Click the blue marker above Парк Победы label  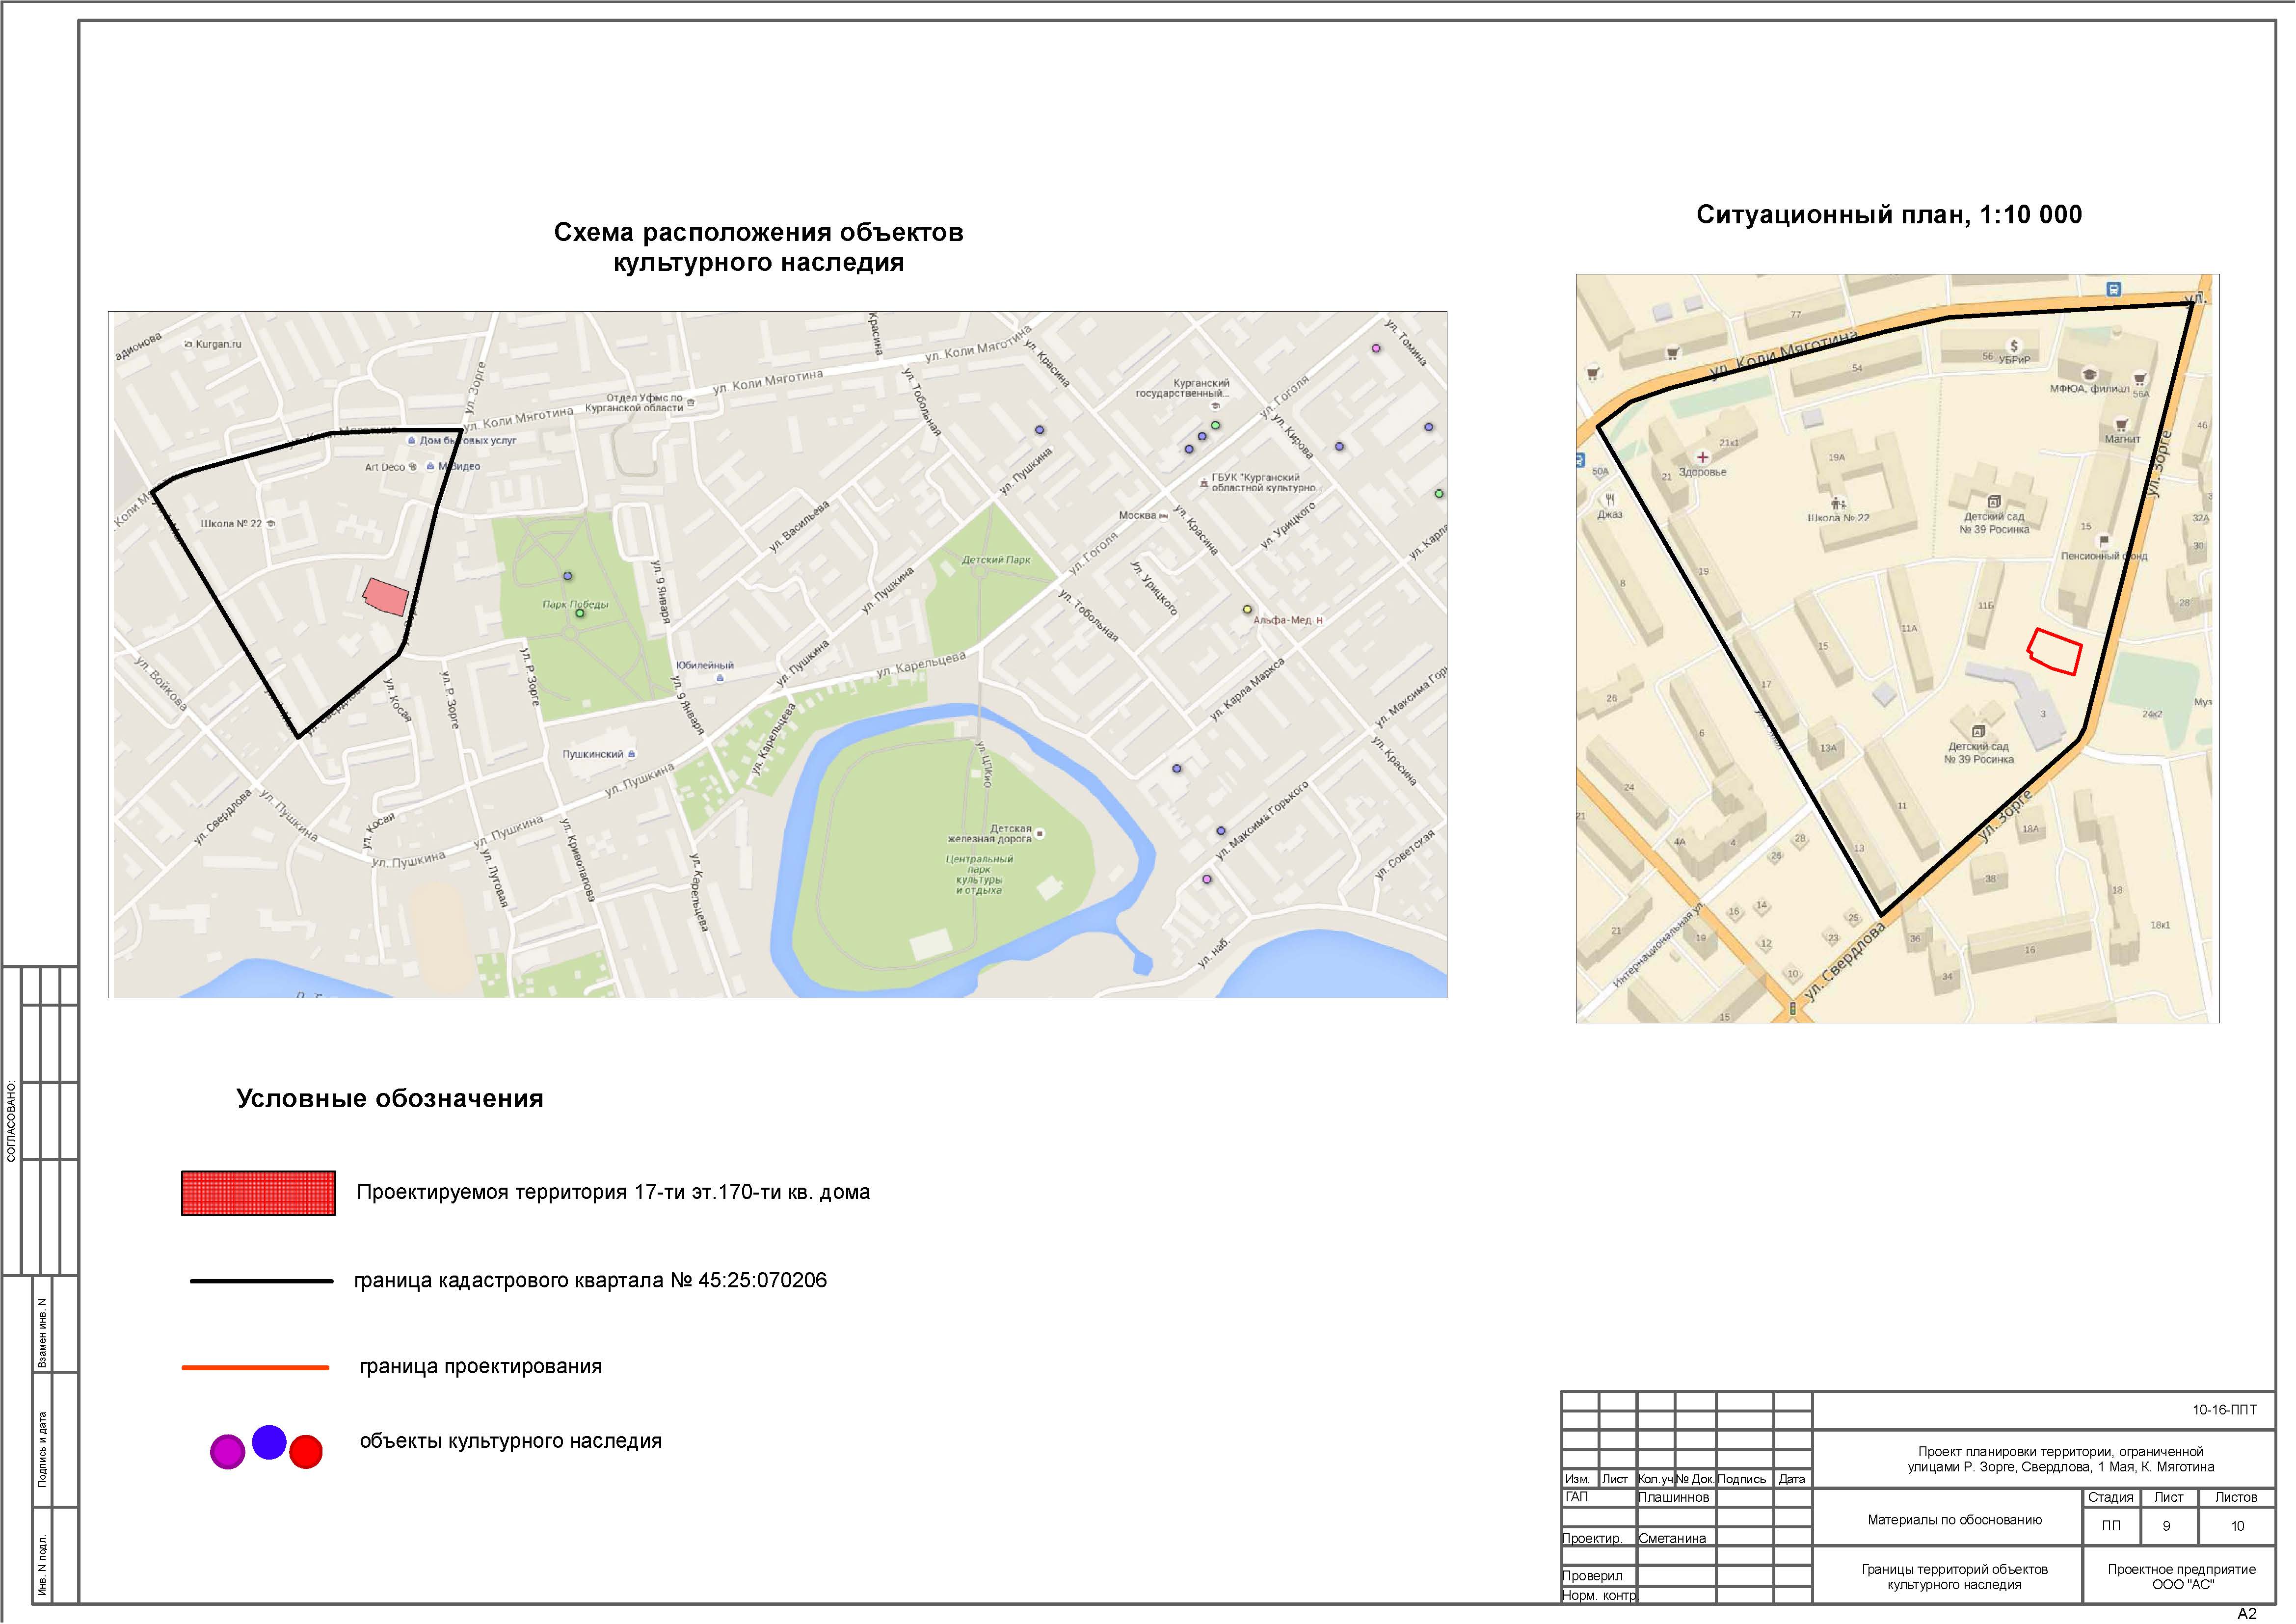(568, 576)
